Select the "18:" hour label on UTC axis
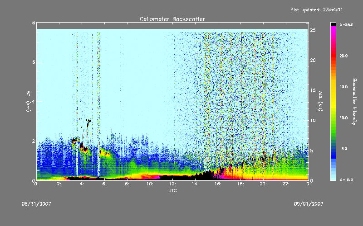Screen dimensions: 363x226 tap(240, 184)
